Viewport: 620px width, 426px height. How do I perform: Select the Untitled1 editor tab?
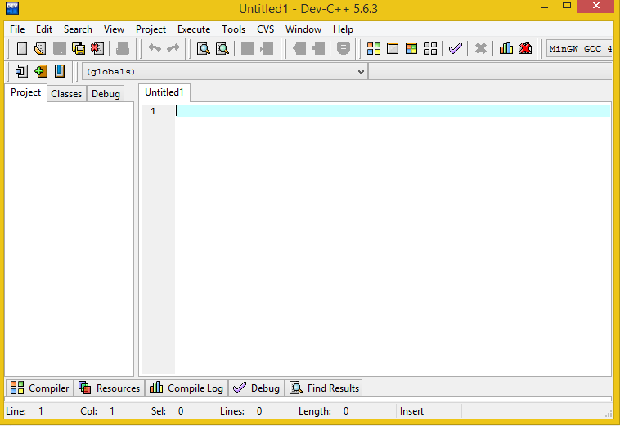pos(164,92)
